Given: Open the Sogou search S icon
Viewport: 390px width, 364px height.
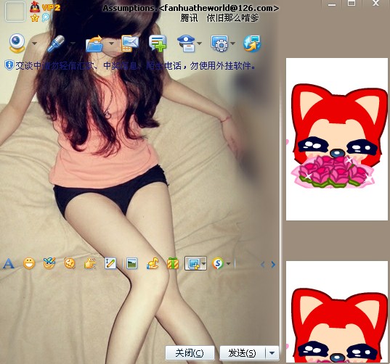Looking at the screenshot, I should tap(218, 263).
